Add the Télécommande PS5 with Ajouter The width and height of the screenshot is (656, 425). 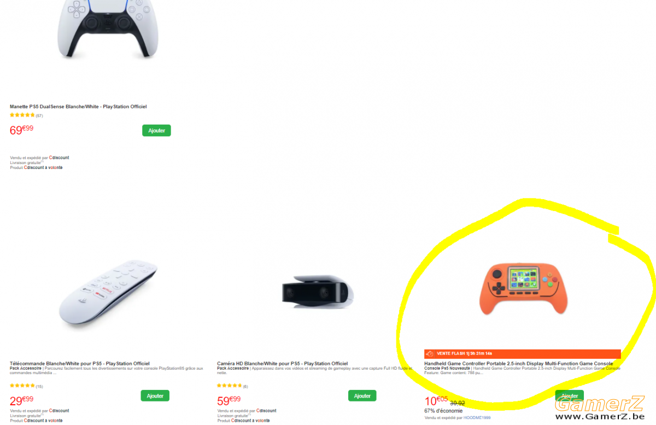tap(155, 395)
